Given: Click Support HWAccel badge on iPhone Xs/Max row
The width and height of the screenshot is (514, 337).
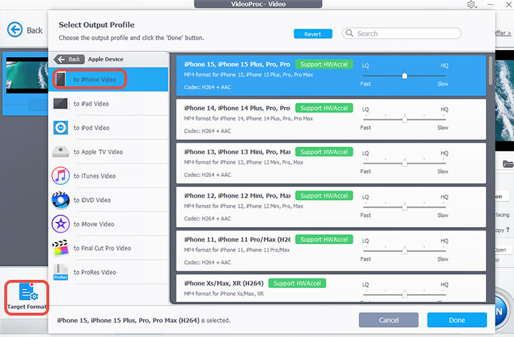Looking at the screenshot, I should (x=297, y=283).
